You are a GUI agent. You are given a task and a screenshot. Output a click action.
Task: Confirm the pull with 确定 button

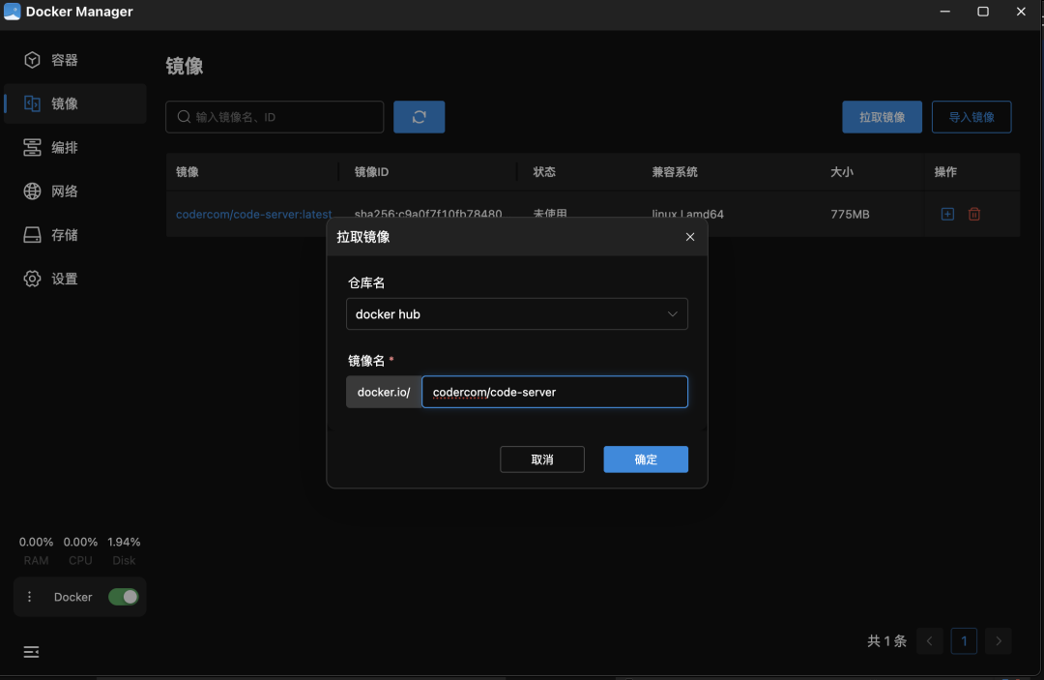646,459
